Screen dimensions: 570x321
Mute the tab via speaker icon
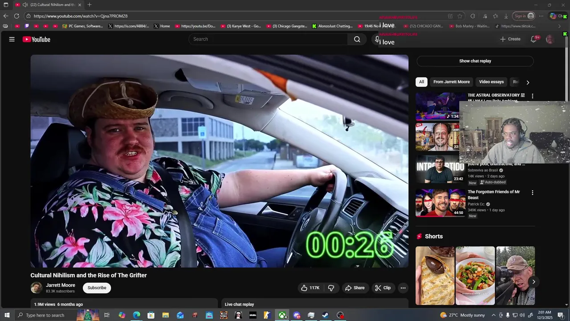[x=25, y=5]
